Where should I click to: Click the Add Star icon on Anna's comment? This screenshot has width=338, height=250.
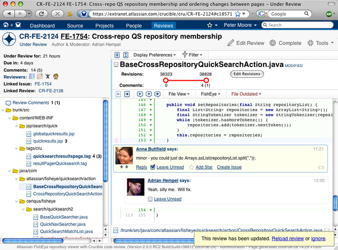[191, 167]
